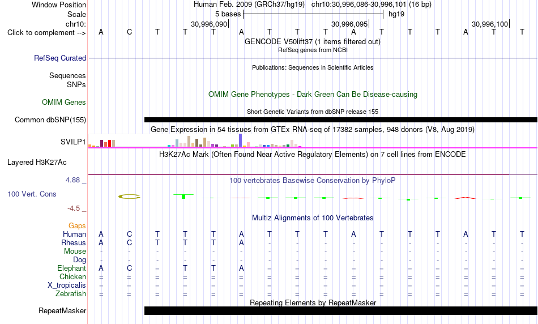
Task: Click the 'SNPs' track label
Action: click(x=76, y=84)
